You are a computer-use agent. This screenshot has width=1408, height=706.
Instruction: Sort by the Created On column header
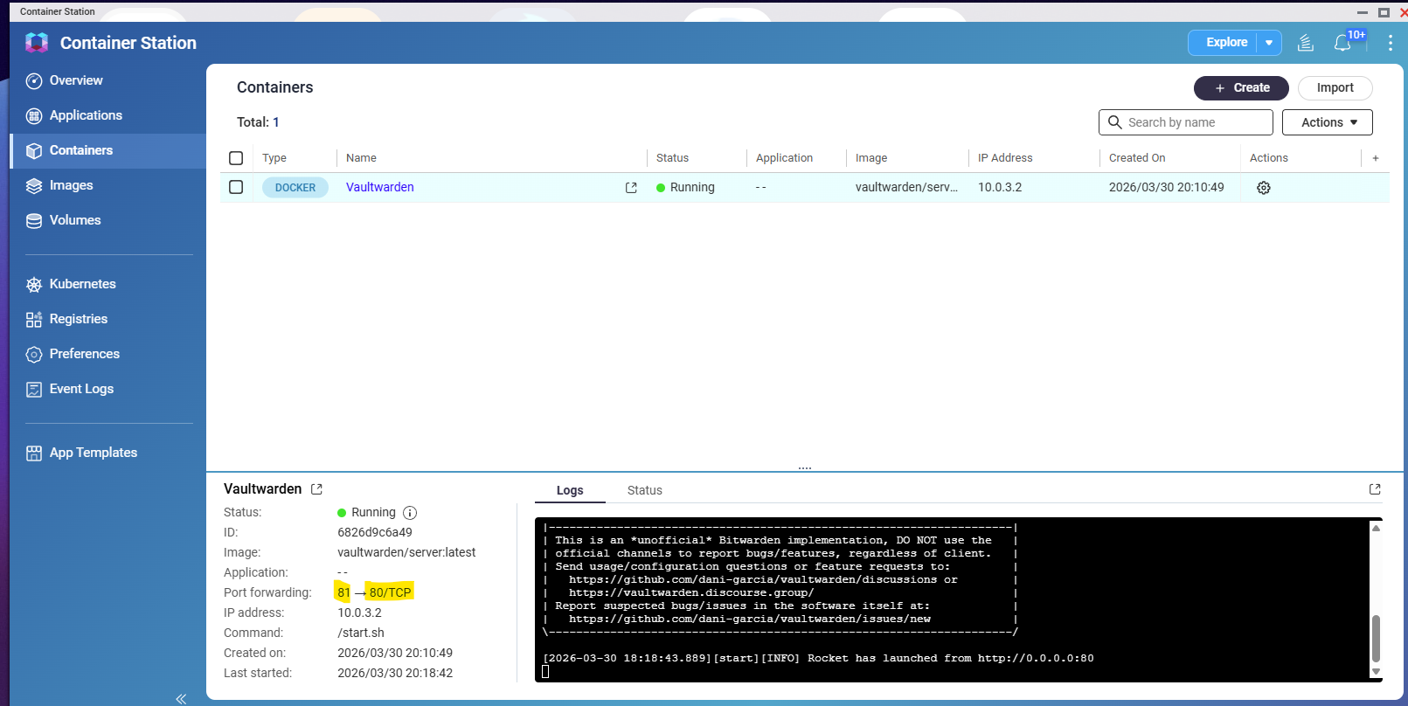click(x=1137, y=158)
